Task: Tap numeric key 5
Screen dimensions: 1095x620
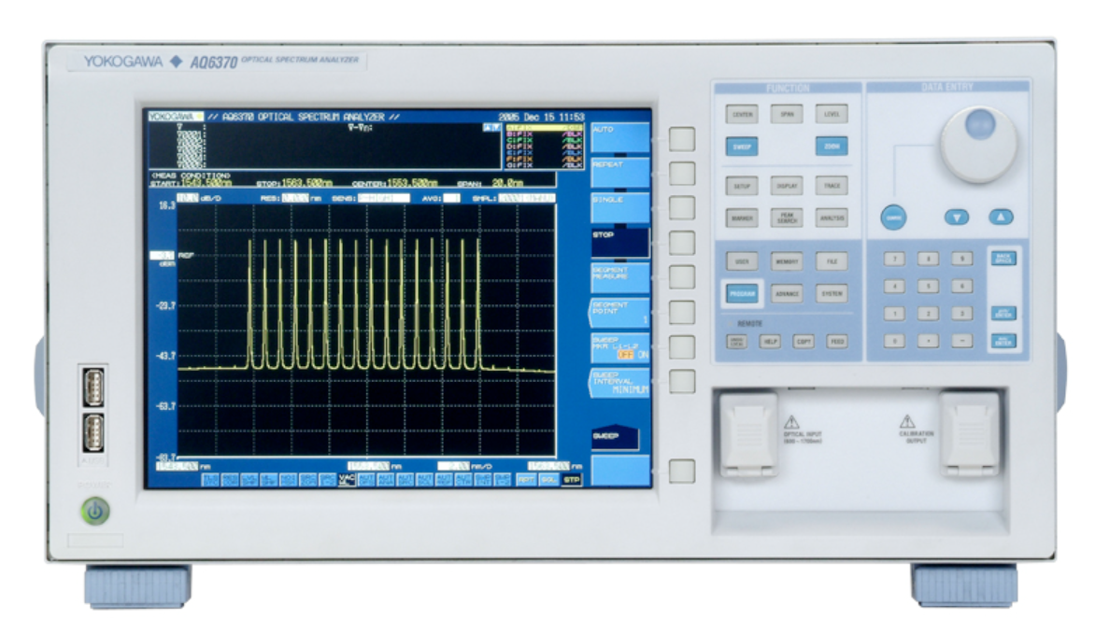Action: tap(928, 287)
